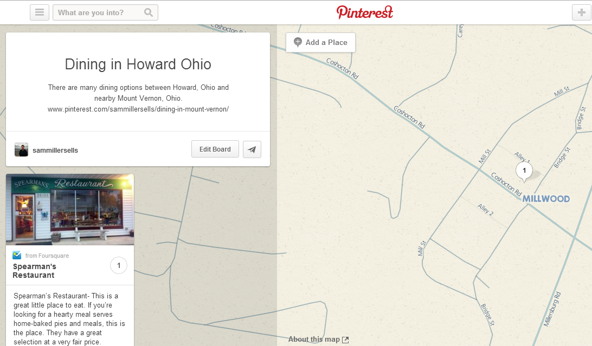592x346 pixels.
Task: Open Spearman's Restaurant photo thumbnail
Action: tap(70, 210)
